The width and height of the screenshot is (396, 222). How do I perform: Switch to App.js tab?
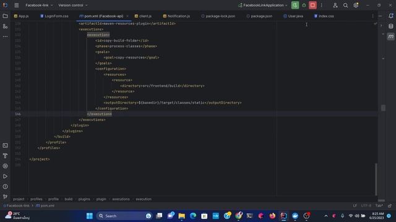tap(22, 16)
